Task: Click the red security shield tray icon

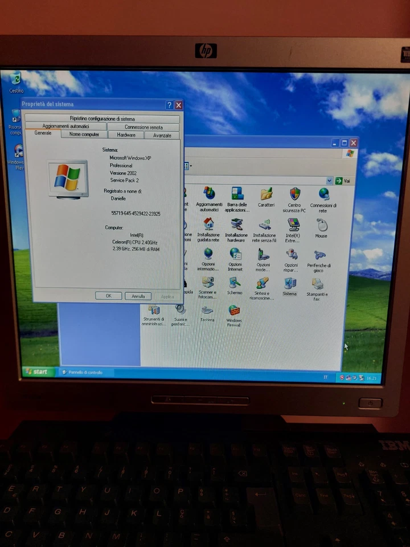Action: pyautogui.click(x=342, y=377)
